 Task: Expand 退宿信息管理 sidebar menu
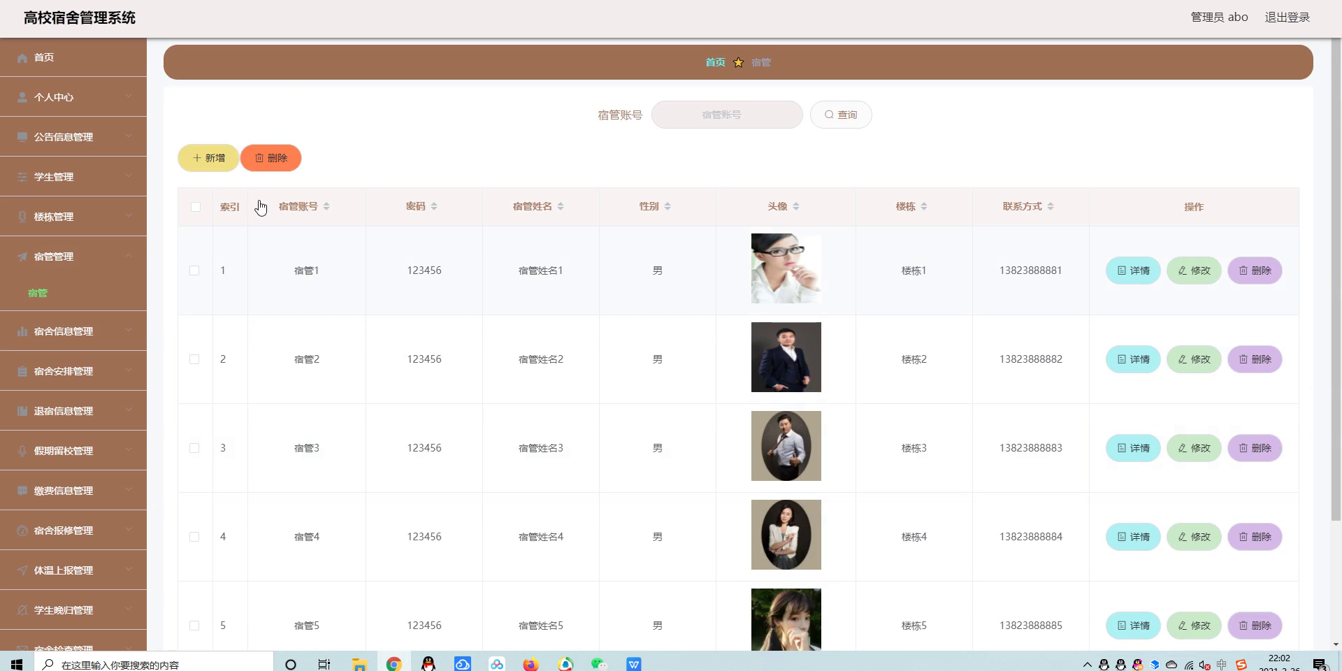[x=73, y=411]
